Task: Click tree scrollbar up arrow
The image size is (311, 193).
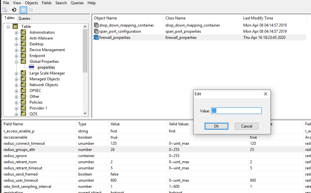Action: [x=85, y=27]
